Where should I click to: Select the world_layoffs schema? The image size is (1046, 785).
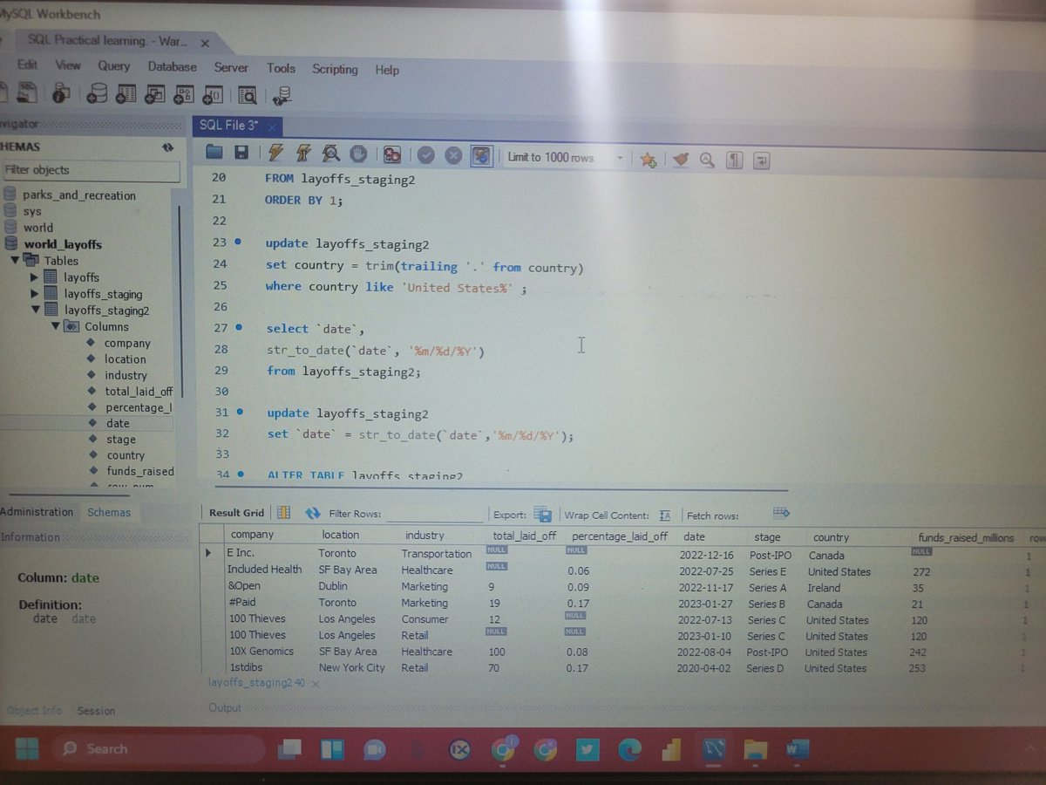pyautogui.click(x=63, y=244)
